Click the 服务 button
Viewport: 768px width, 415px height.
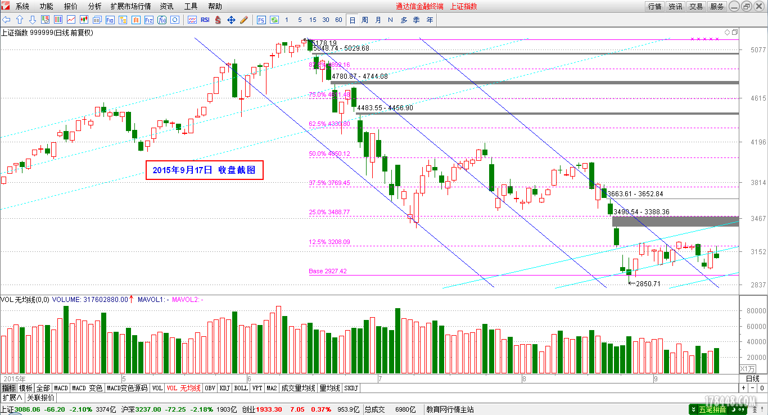(x=717, y=6)
